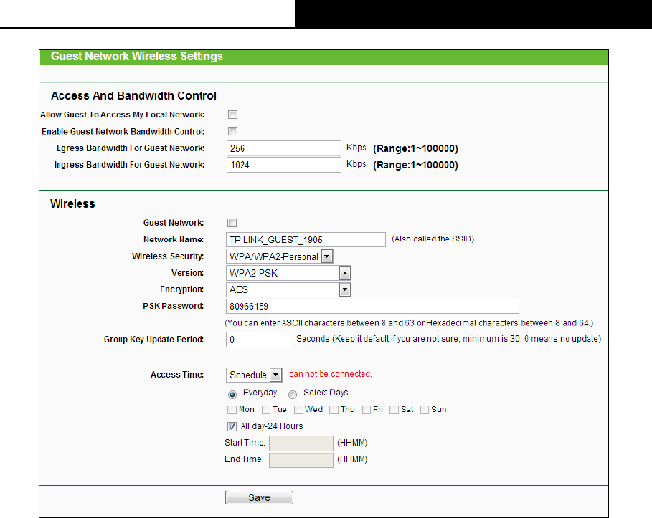Click the 'Version:' label
652x518 pixels.
click(187, 273)
